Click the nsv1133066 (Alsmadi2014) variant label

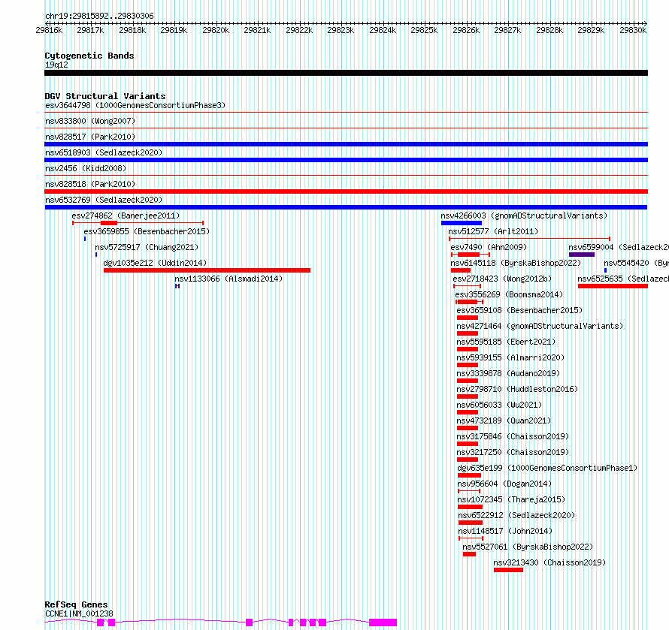[229, 279]
